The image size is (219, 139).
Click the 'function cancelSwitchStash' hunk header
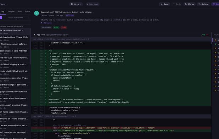(x=121, y=40)
